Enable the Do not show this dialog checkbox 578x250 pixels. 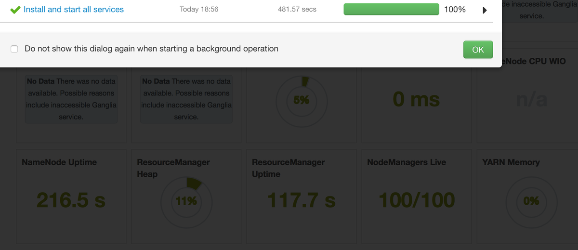click(14, 49)
